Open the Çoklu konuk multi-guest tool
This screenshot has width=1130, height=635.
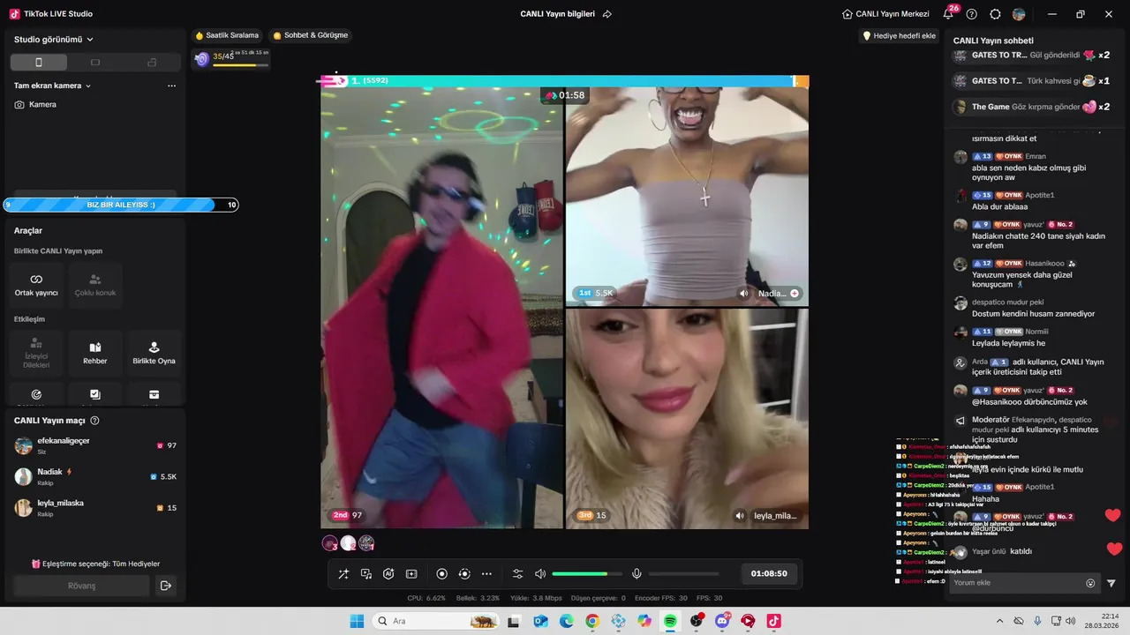point(95,285)
